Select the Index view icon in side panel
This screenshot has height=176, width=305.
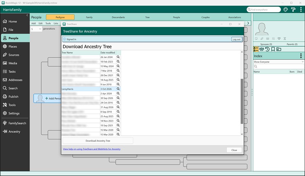click(256, 49)
